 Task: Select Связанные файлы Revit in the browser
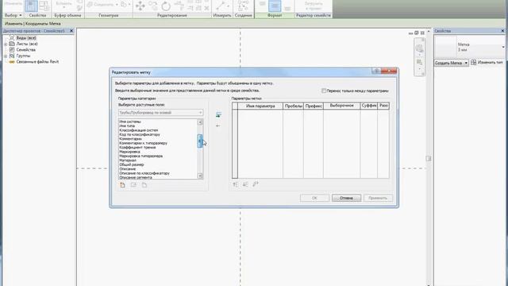point(37,62)
